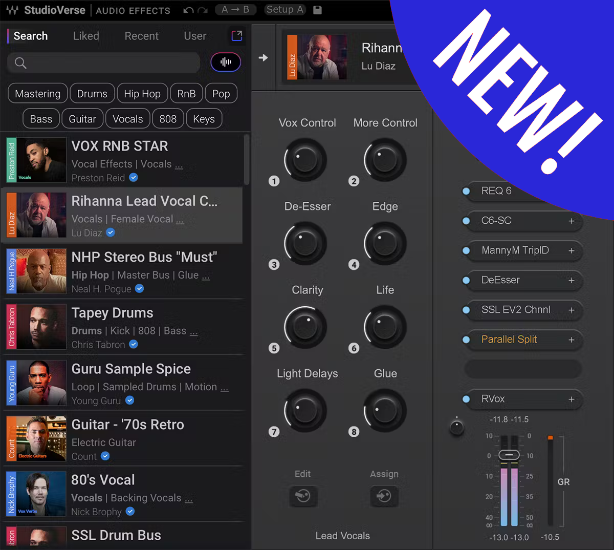Click macro number 1 badge
The height and width of the screenshot is (550, 614).
click(x=274, y=181)
